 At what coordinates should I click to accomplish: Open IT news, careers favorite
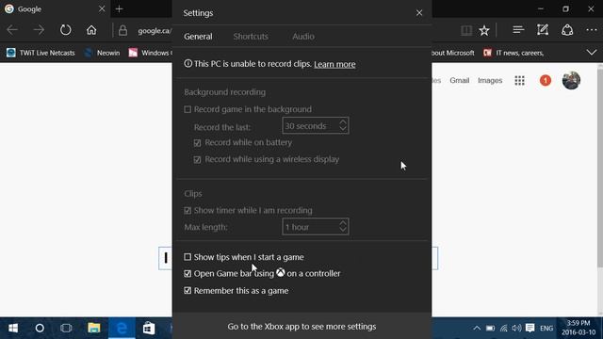[x=513, y=53]
